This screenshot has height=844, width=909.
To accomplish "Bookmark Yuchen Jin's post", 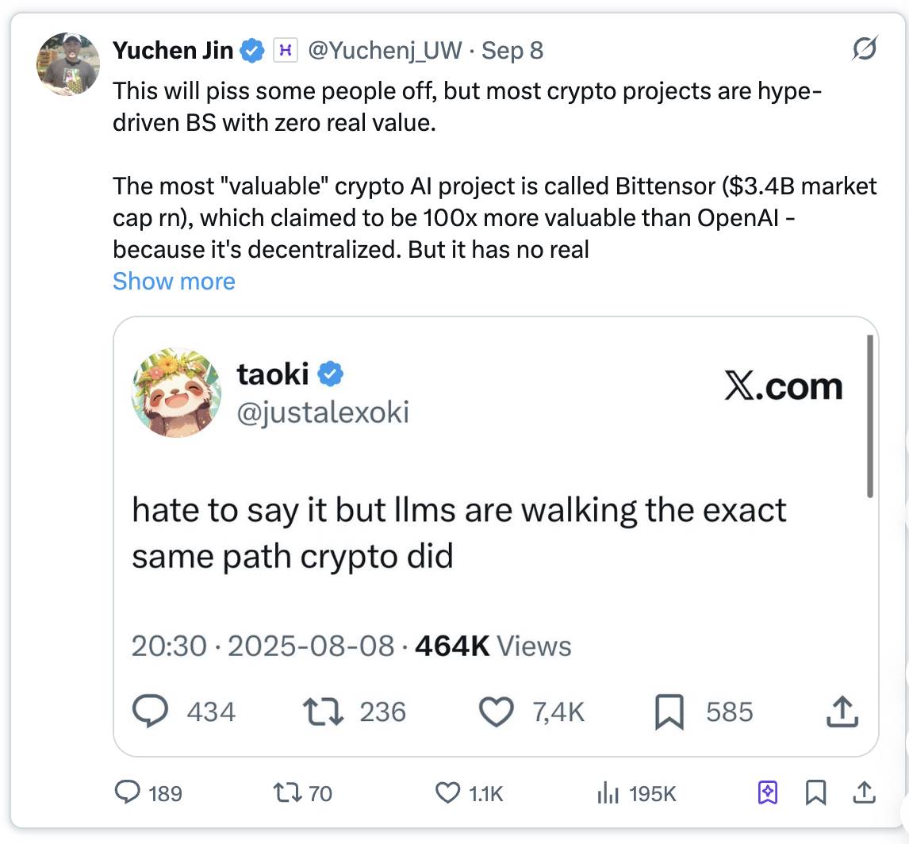I will click(815, 792).
